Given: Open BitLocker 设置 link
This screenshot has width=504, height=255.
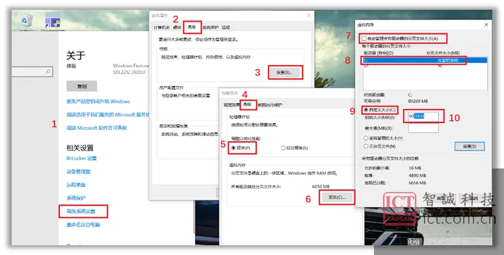Looking at the screenshot, I should [82, 158].
